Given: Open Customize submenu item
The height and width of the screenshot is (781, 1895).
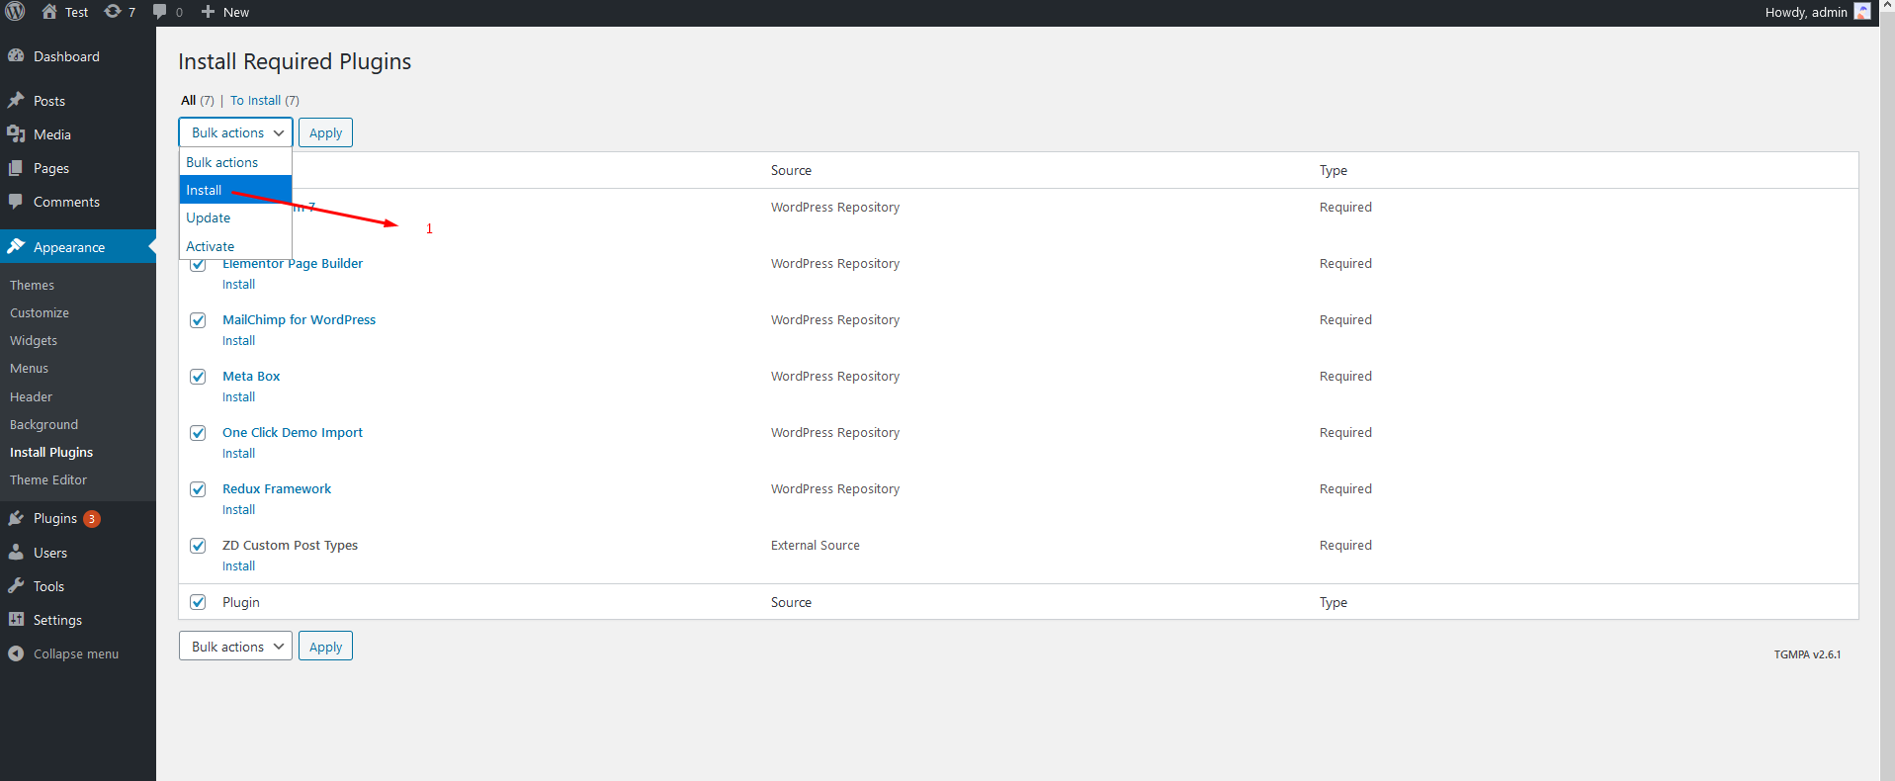Looking at the screenshot, I should pyautogui.click(x=40, y=312).
